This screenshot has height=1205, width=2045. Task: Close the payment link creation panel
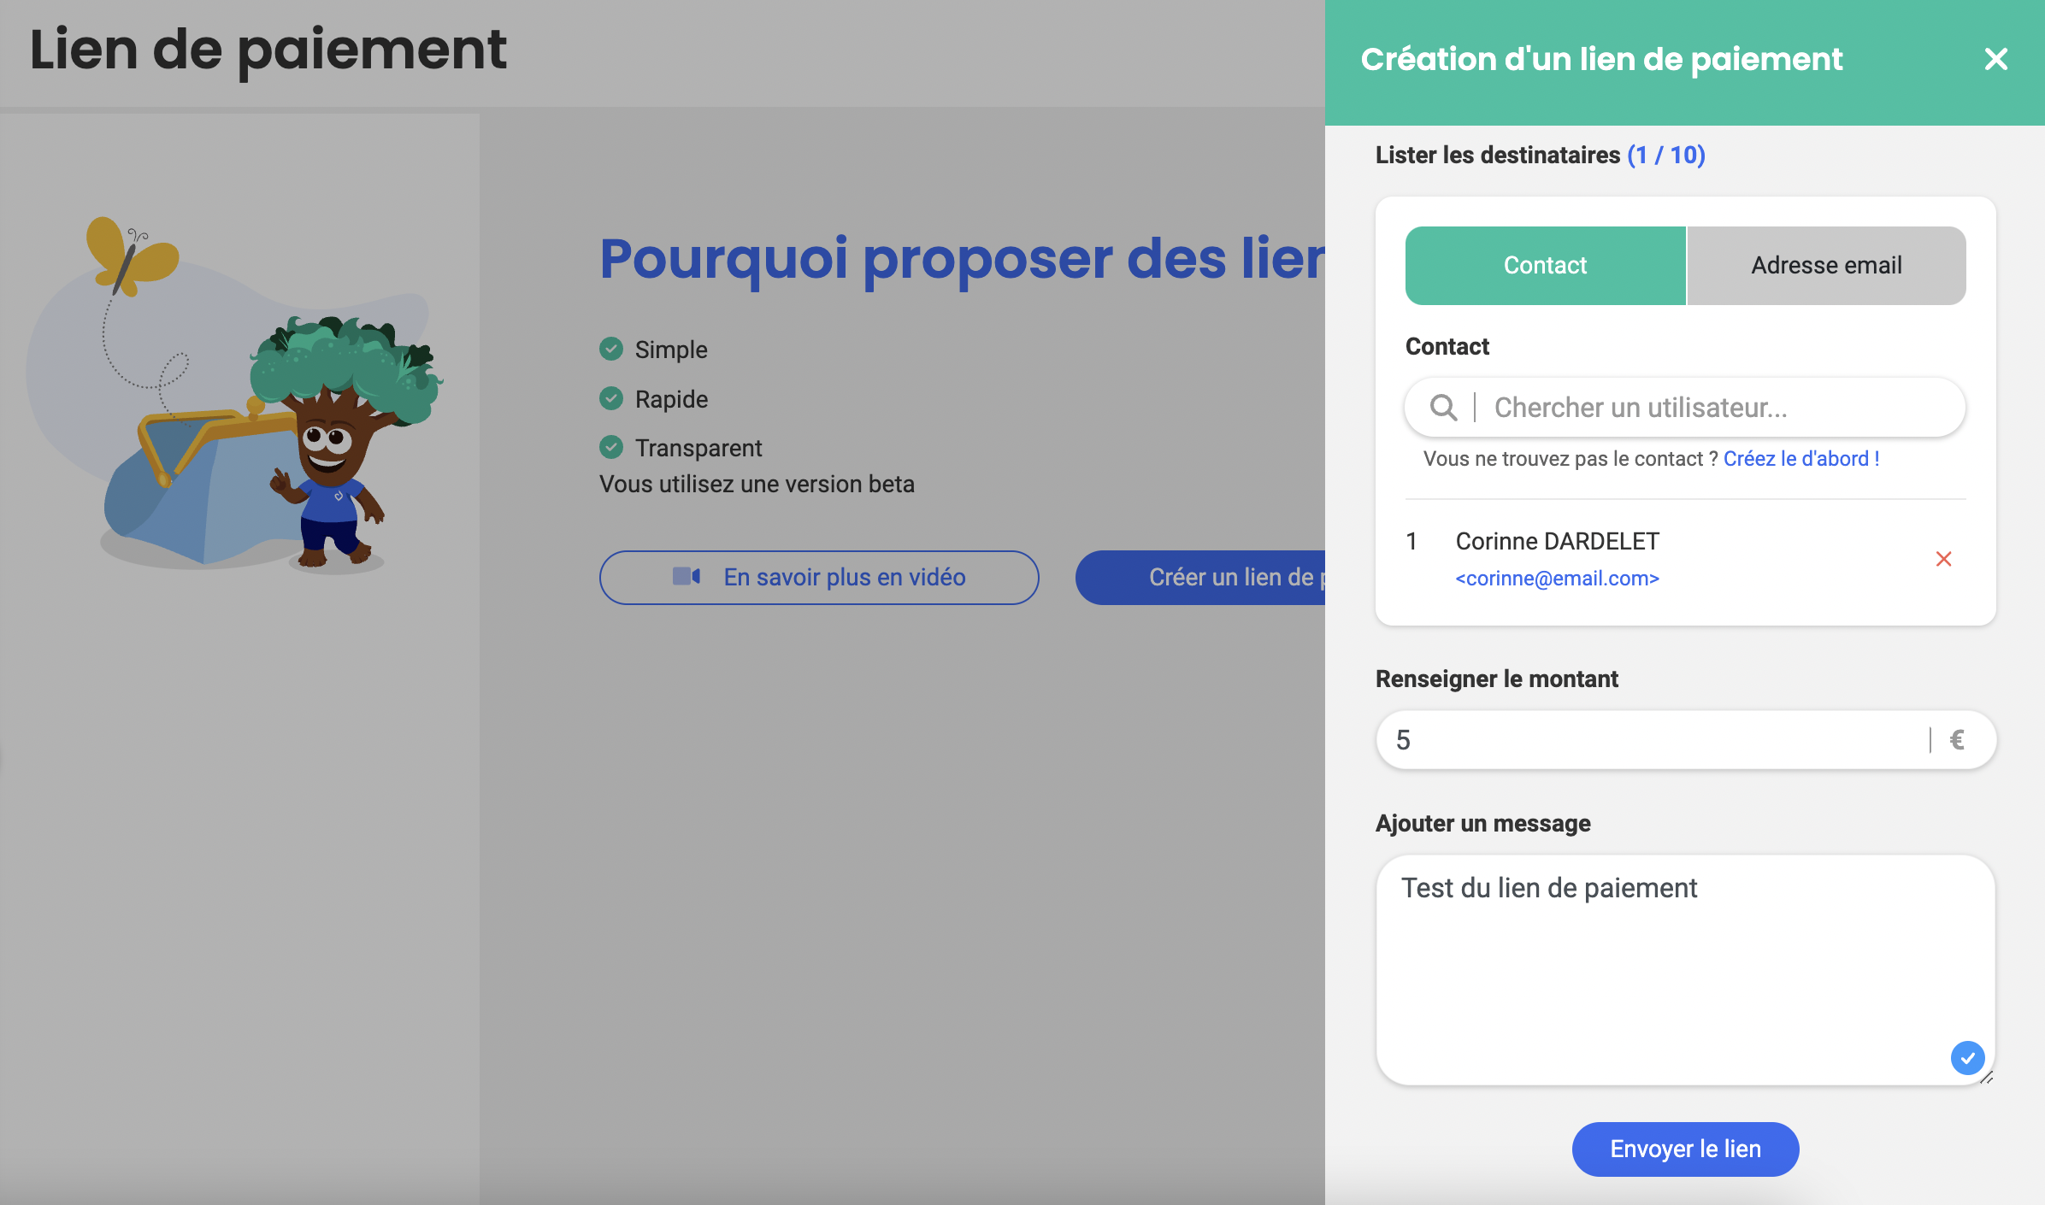(x=1995, y=59)
